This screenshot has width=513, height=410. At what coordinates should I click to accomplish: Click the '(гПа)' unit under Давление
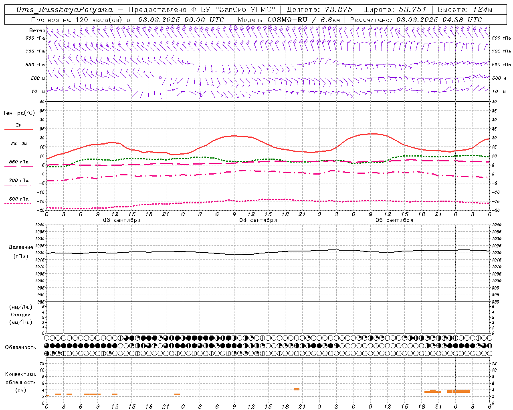[21, 257]
